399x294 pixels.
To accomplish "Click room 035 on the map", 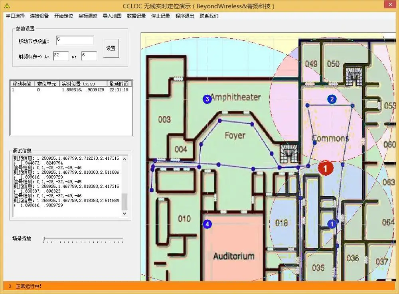I will coord(318,268).
